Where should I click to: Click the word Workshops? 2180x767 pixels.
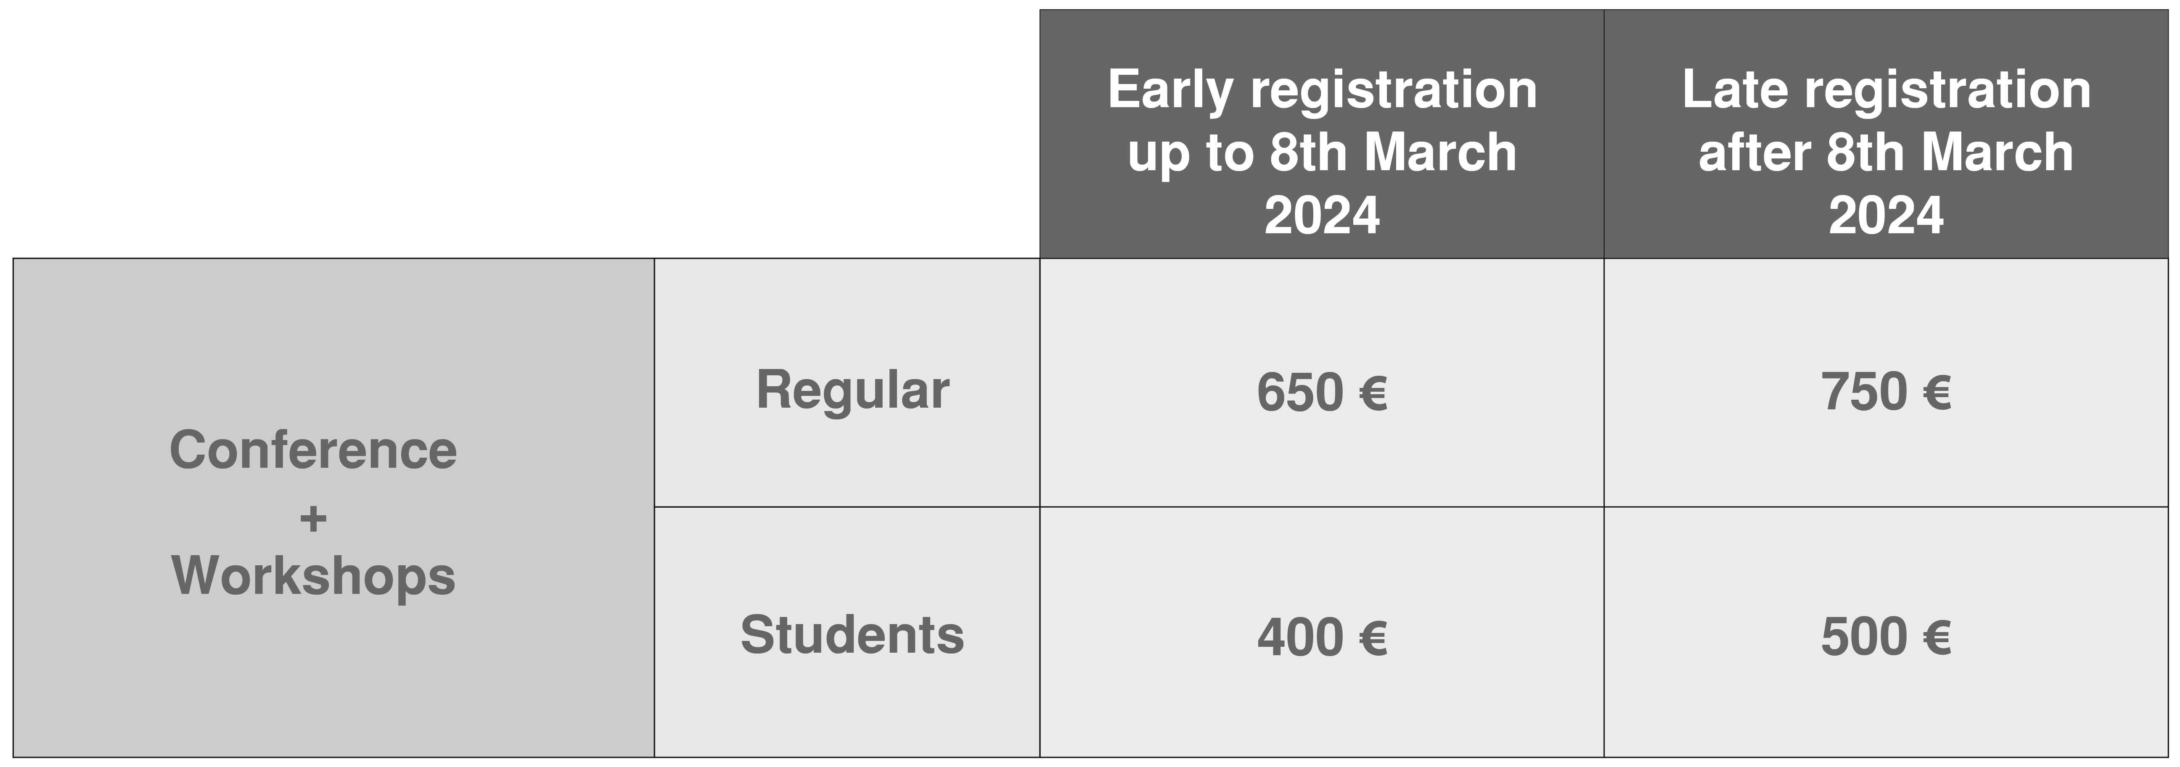click(x=313, y=576)
